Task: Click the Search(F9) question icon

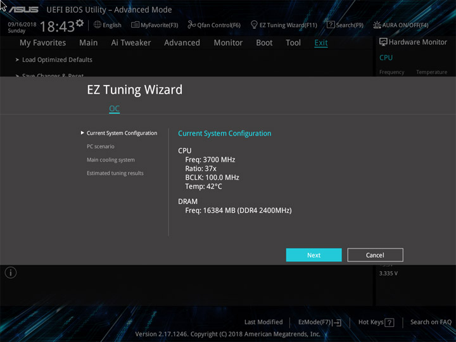Action: point(331,25)
